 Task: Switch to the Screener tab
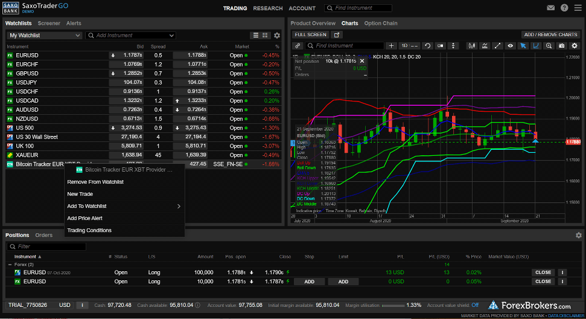(49, 23)
